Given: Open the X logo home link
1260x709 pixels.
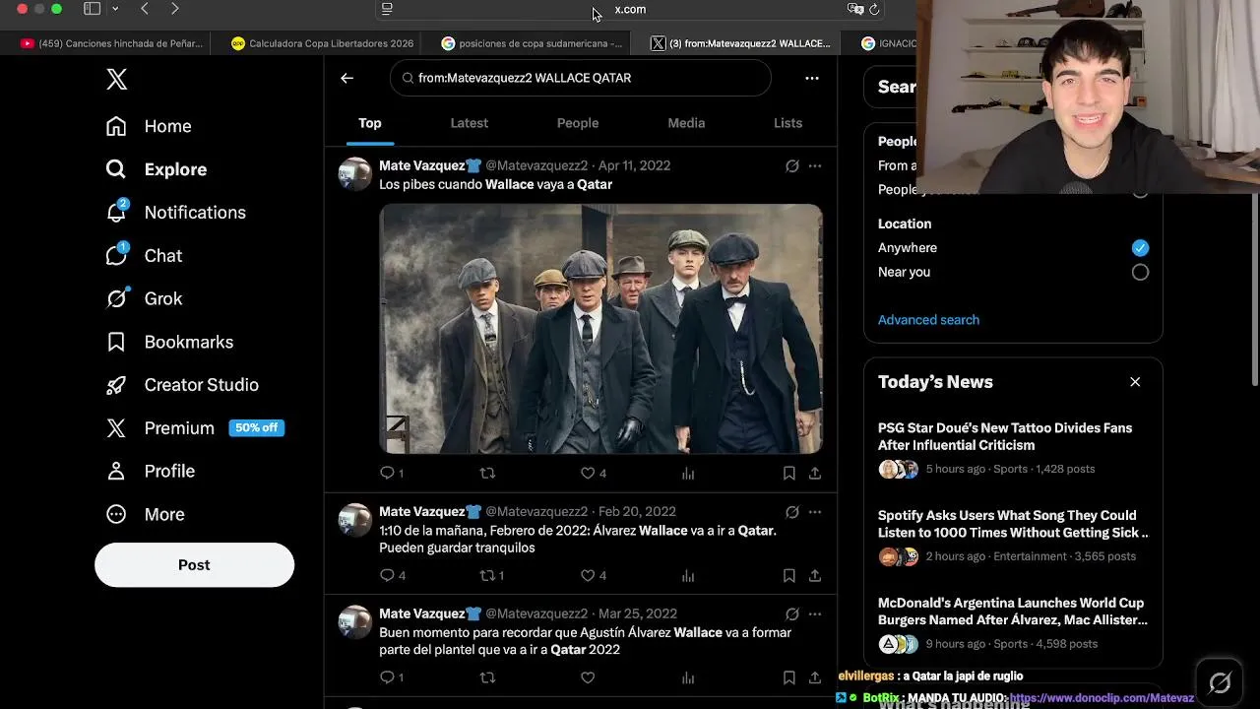Looking at the screenshot, I should [x=117, y=80].
